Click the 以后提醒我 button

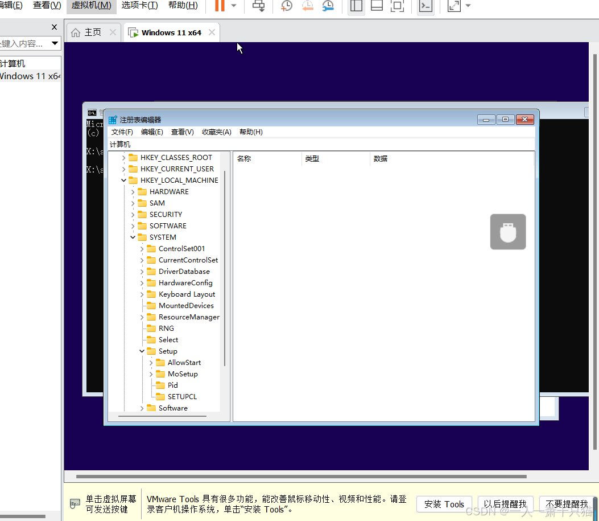point(505,504)
